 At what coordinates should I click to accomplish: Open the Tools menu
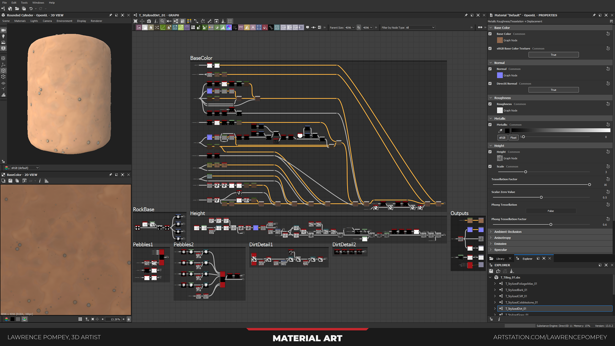[24, 3]
